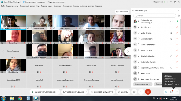Open video options dropdown arrow
This screenshot has width=181, height=101.
86,92
